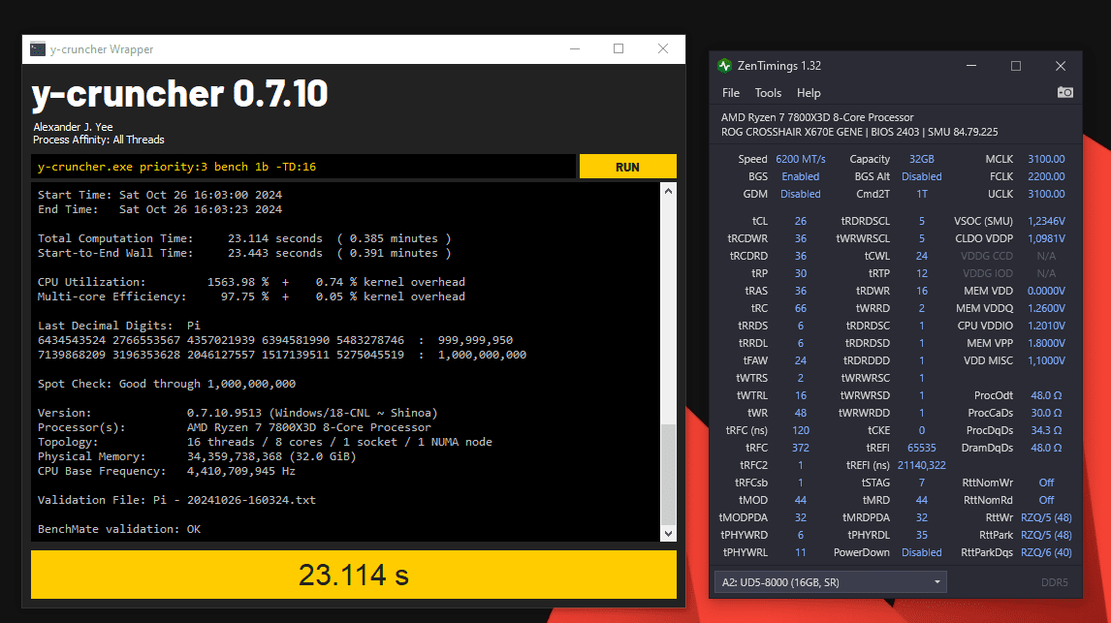Click the Cmd2T 1T value
This screenshot has width=1111, height=623.
(922, 194)
